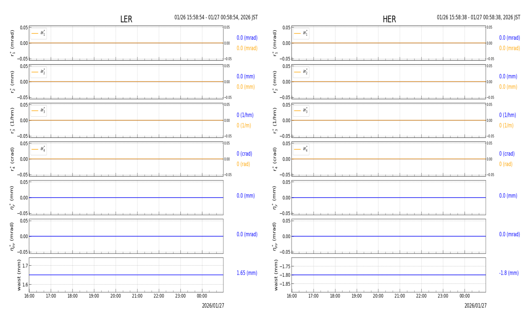
Task: Click the LER 0 (crad) readout
Action: pos(244,153)
